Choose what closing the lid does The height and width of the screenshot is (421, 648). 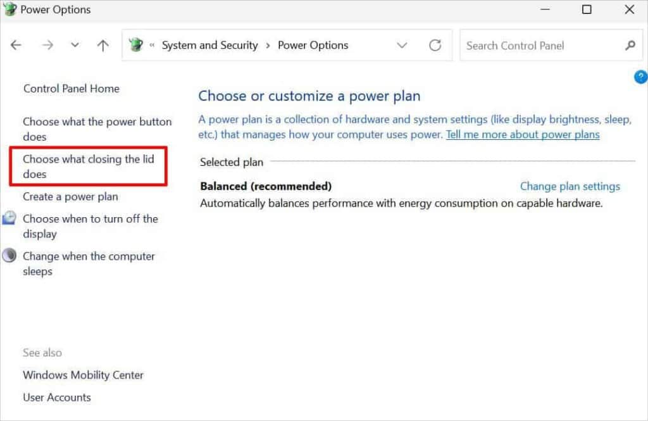88,167
